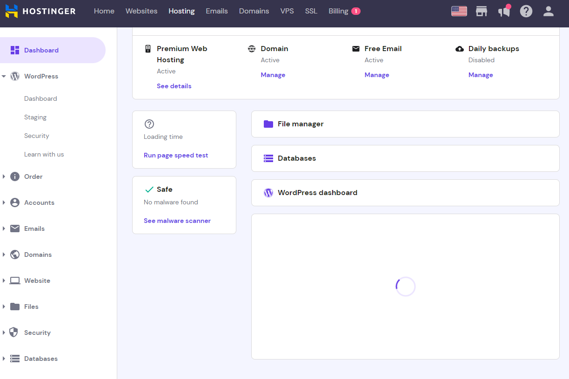Screen dimensions: 569x379
Task: Click the text No malware found
Action: [171, 202]
